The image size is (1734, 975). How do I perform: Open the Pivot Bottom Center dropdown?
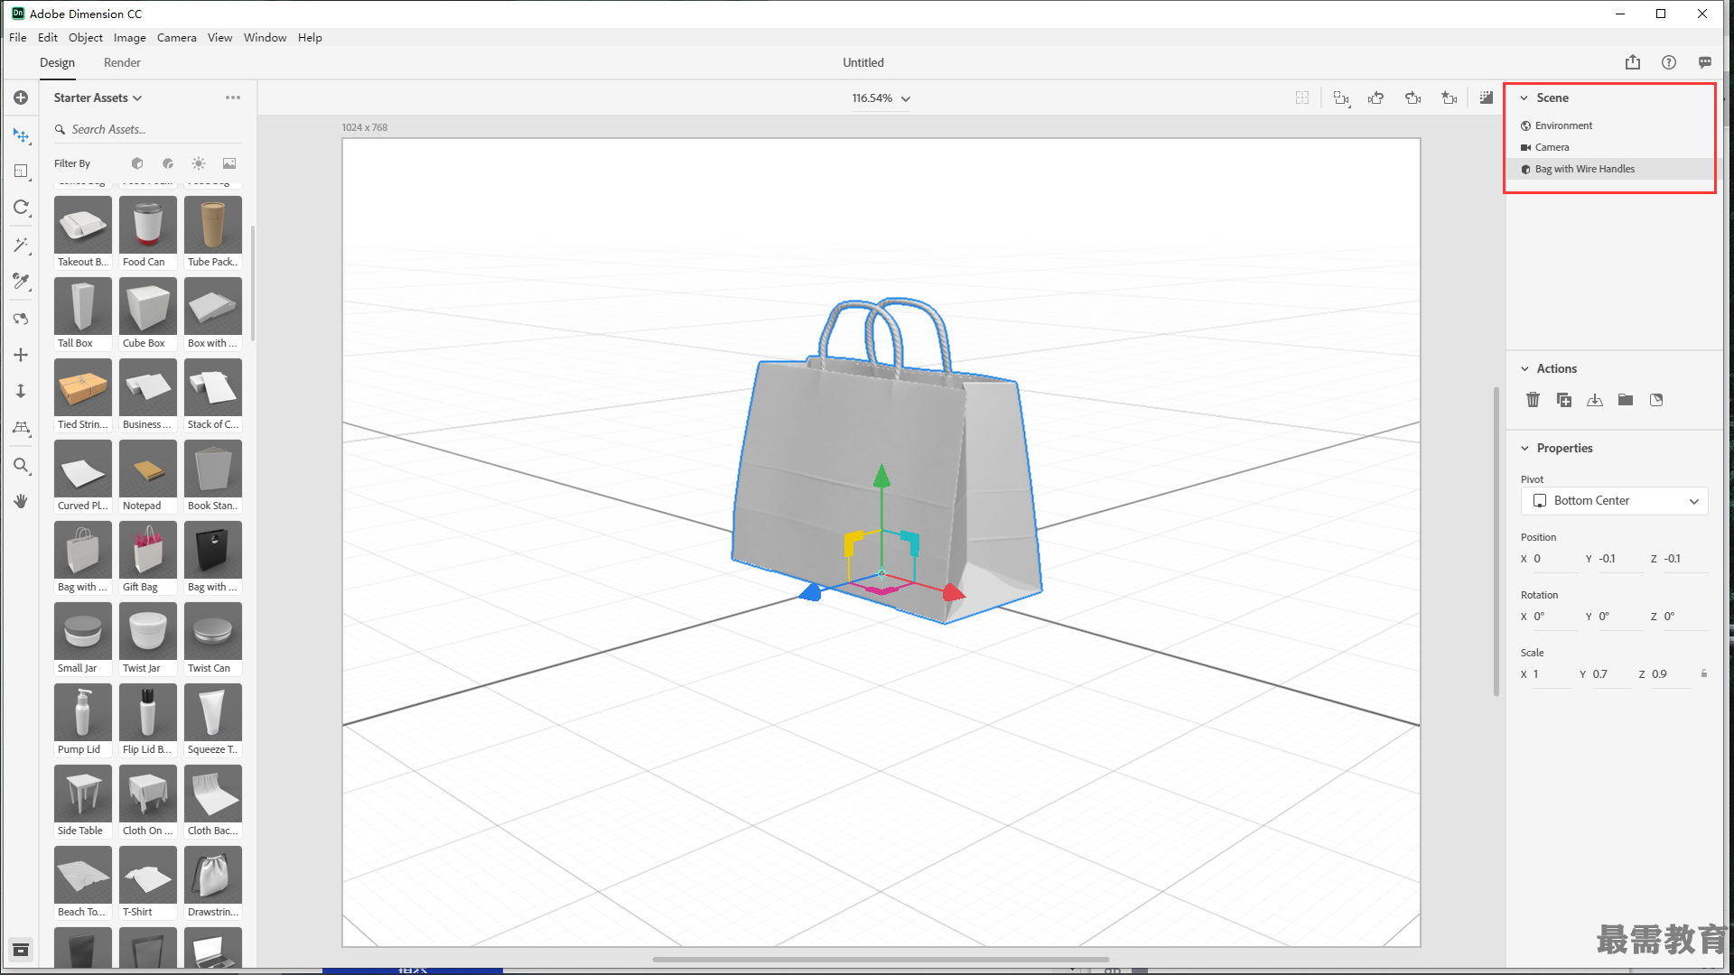point(1615,501)
